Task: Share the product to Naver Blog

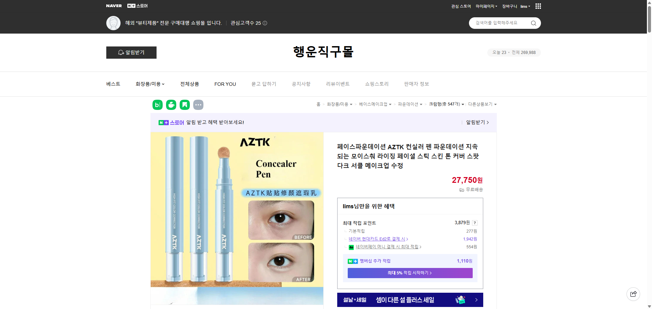Action: tap(157, 105)
